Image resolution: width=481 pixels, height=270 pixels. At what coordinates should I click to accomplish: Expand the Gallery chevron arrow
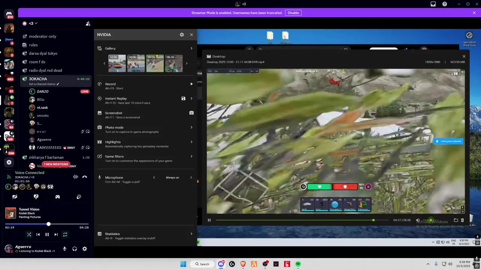pyautogui.click(x=191, y=48)
